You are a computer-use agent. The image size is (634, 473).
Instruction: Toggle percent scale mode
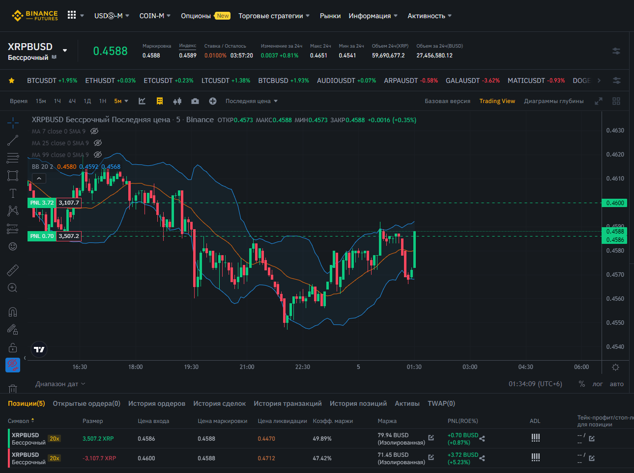click(x=582, y=384)
